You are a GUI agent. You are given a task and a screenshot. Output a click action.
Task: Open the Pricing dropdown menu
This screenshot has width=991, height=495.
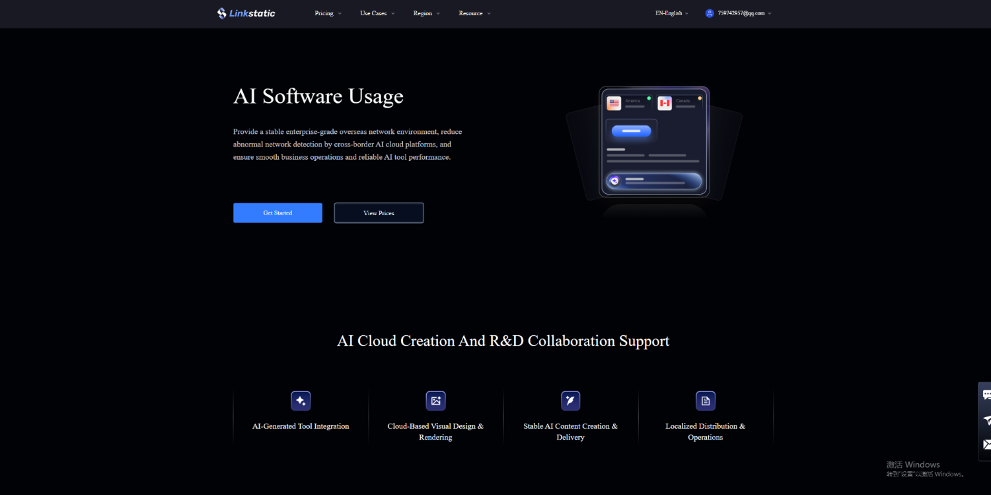(328, 13)
